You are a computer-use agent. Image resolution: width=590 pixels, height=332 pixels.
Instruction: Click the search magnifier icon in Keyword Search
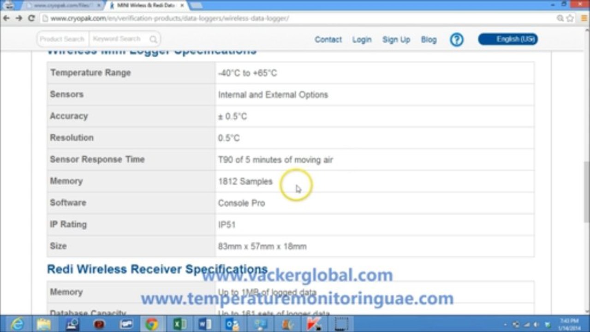(154, 39)
